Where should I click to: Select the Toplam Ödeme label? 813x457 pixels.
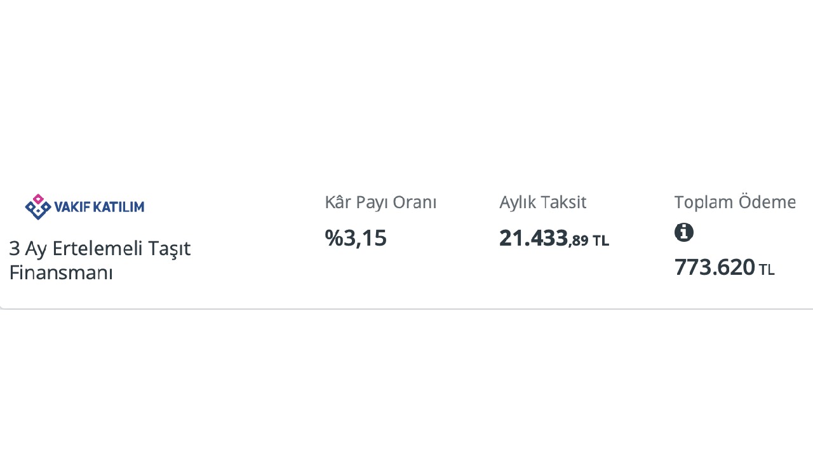[x=735, y=202]
